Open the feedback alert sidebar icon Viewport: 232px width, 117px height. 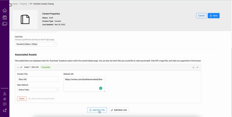(5, 104)
